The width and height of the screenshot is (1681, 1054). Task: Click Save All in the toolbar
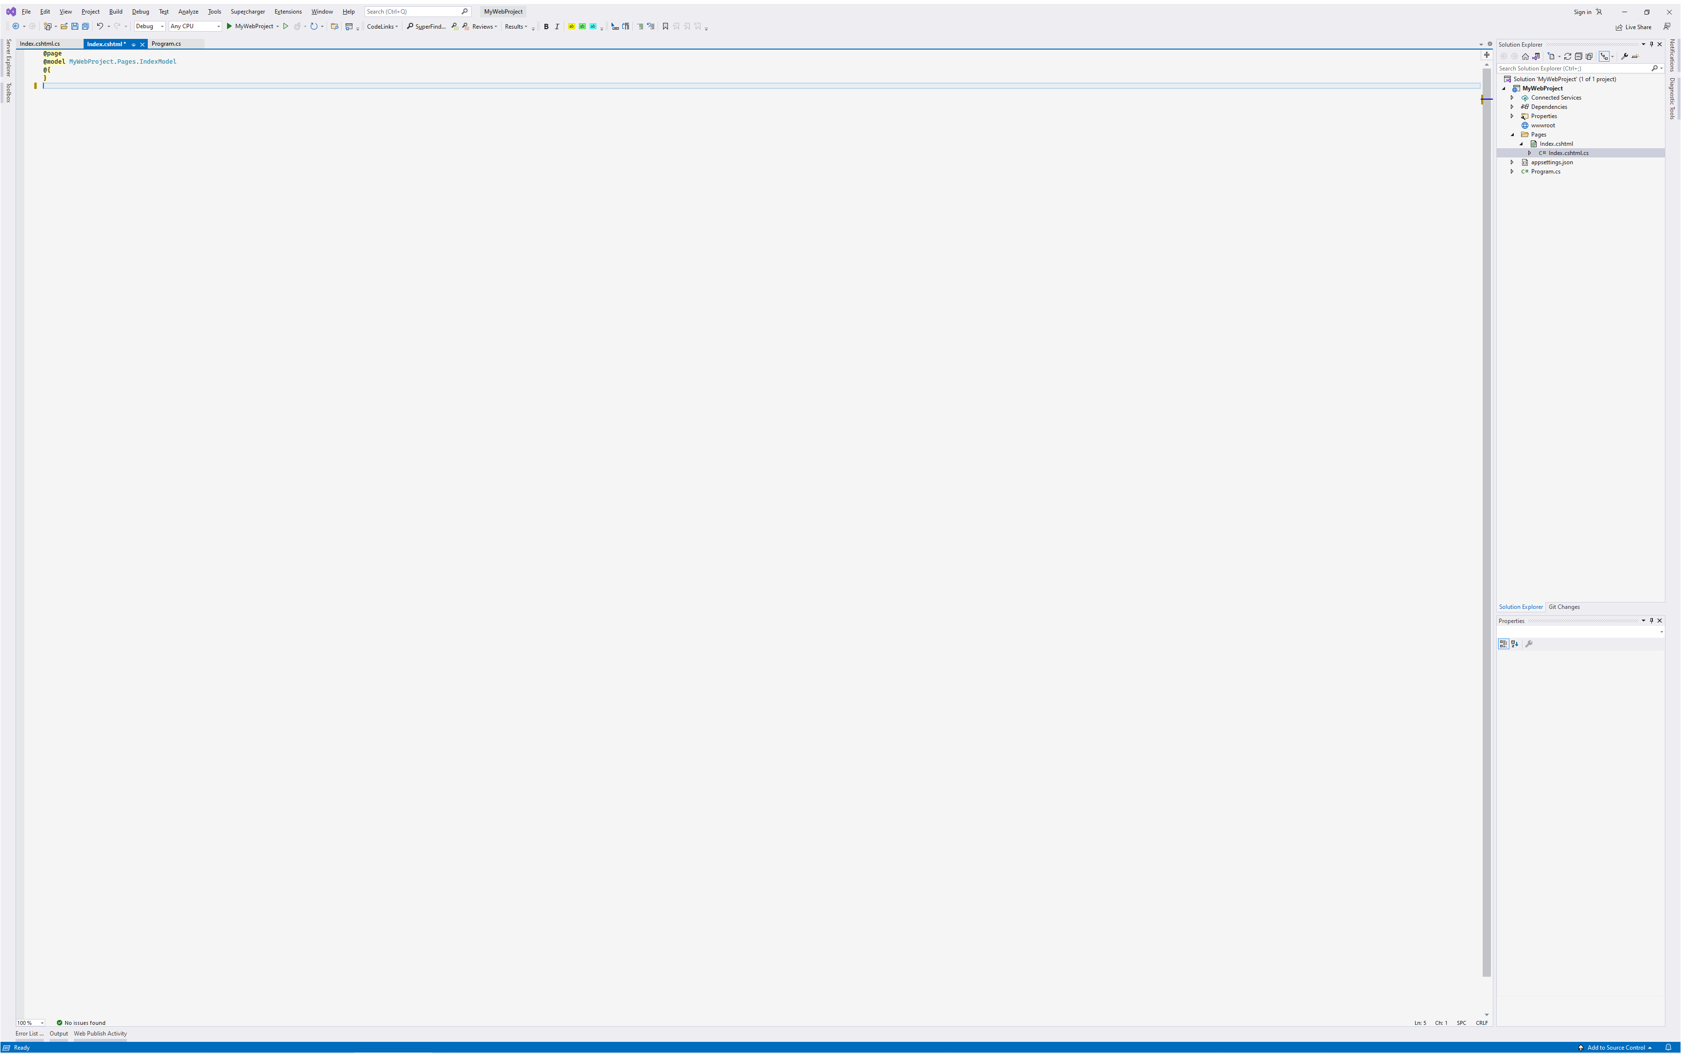(x=85, y=27)
